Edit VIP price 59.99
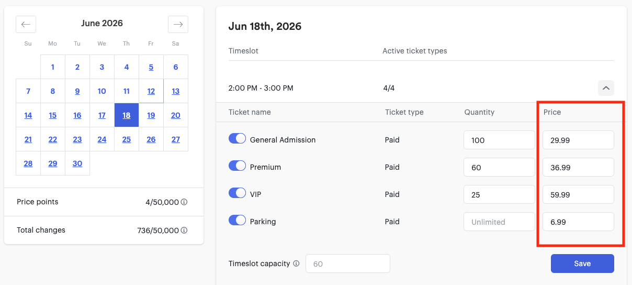Image resolution: width=632 pixels, height=285 pixels. (578, 194)
